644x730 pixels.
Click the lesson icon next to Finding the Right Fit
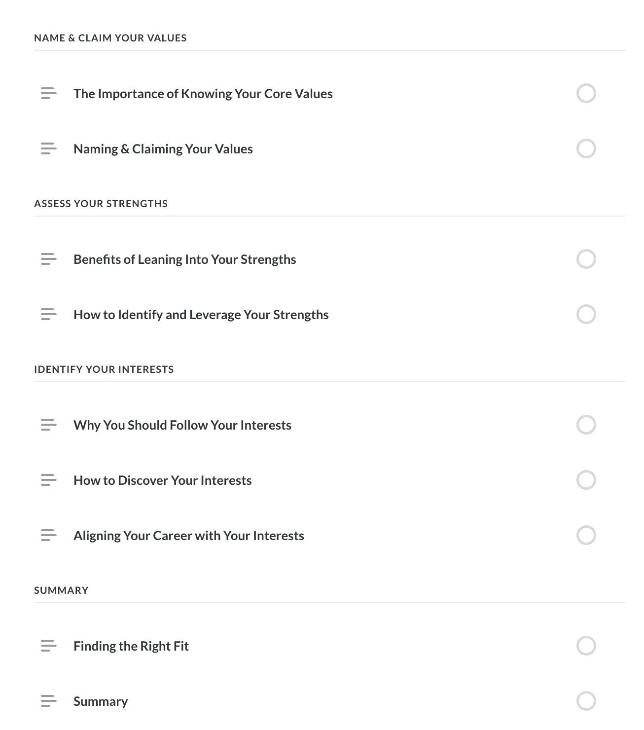click(48, 646)
